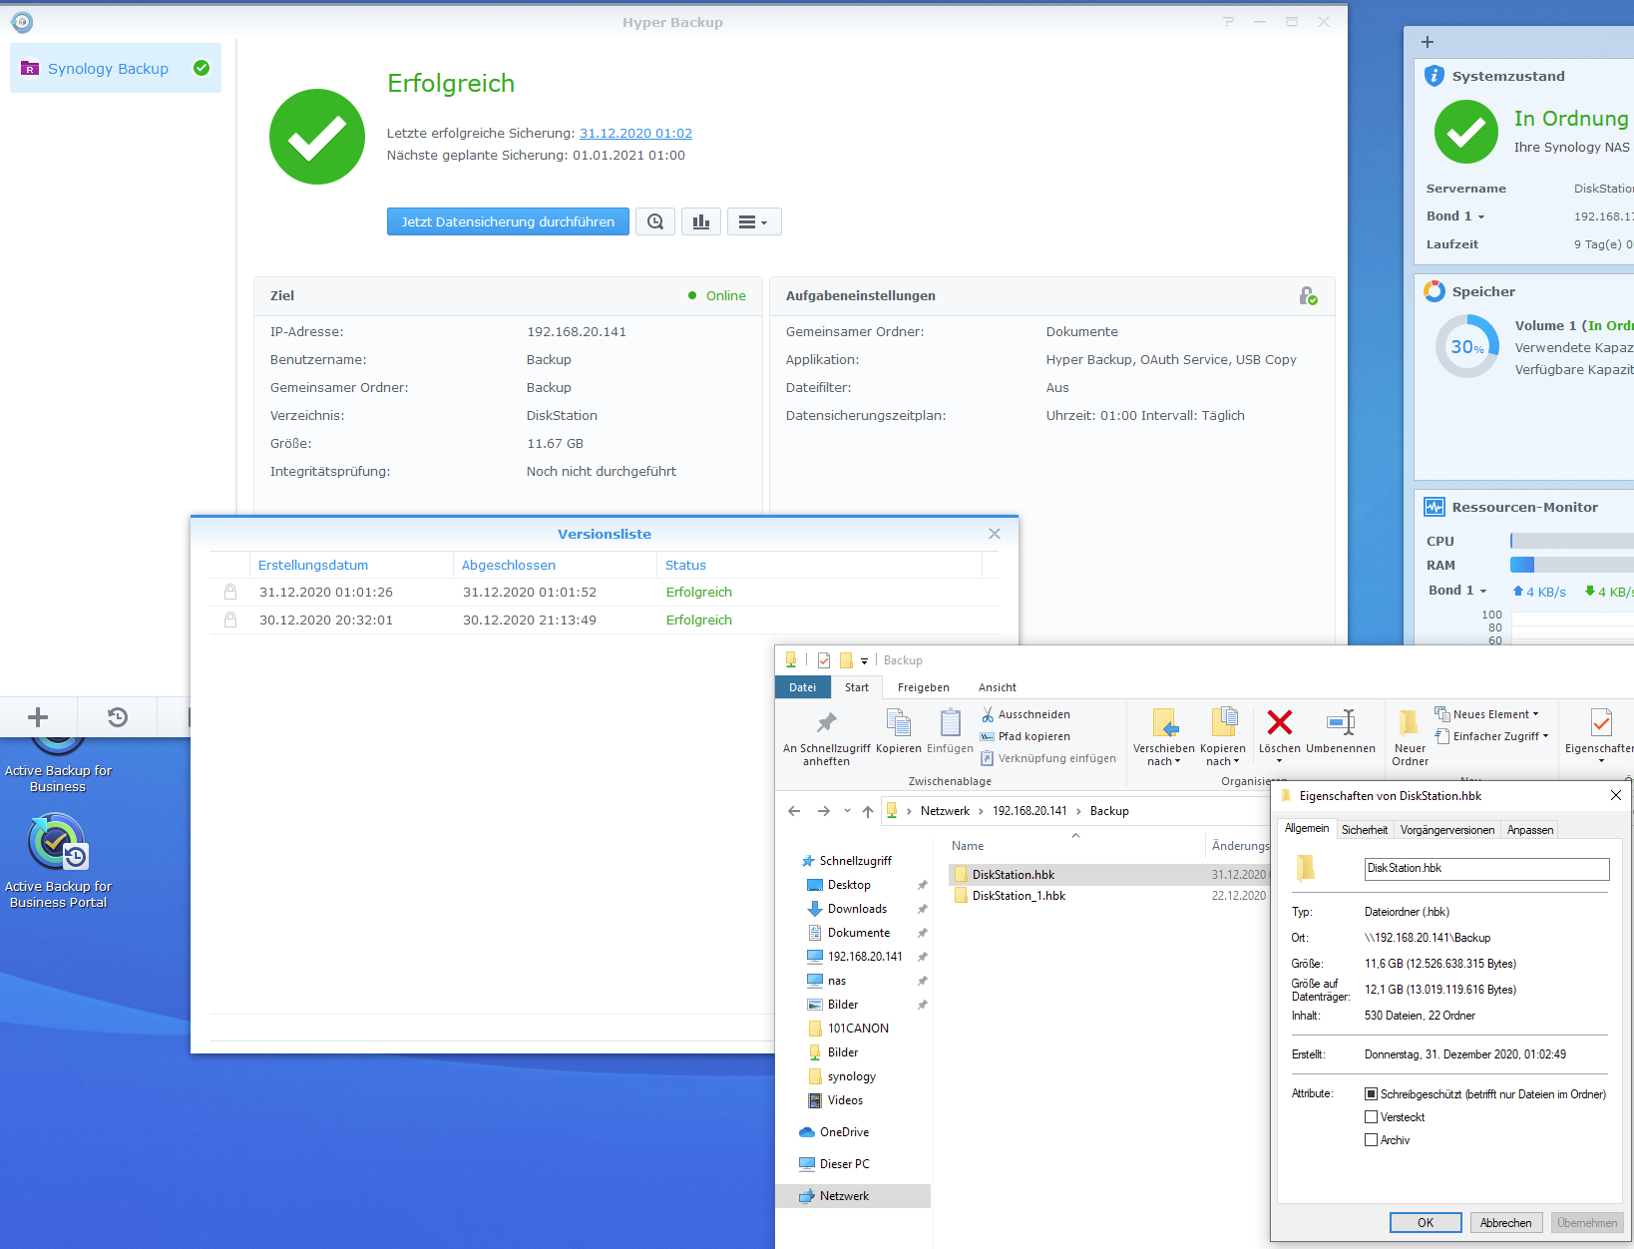Image resolution: width=1634 pixels, height=1249 pixels.
Task: Open Dieser PC in navigation pane
Action: click(x=844, y=1164)
